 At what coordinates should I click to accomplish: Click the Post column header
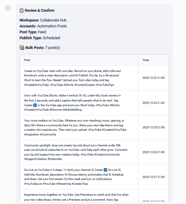[x=27, y=60]
